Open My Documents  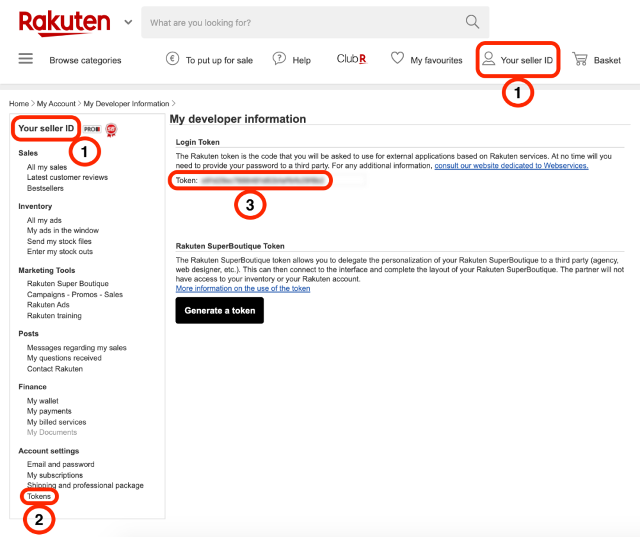pyautogui.click(x=52, y=433)
